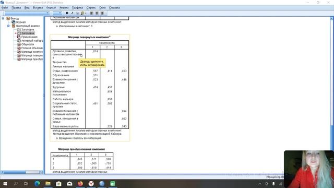This screenshot has width=334, height=188.
Task: Open the Файл menu
Action: [x=5, y=7]
